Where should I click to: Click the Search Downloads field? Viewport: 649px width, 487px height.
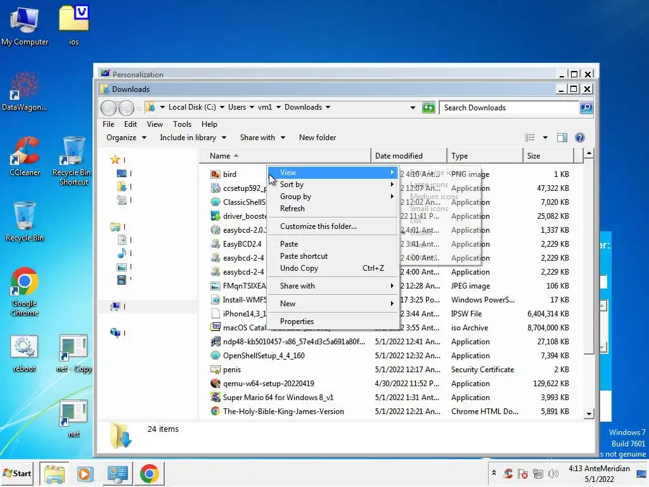pos(509,108)
